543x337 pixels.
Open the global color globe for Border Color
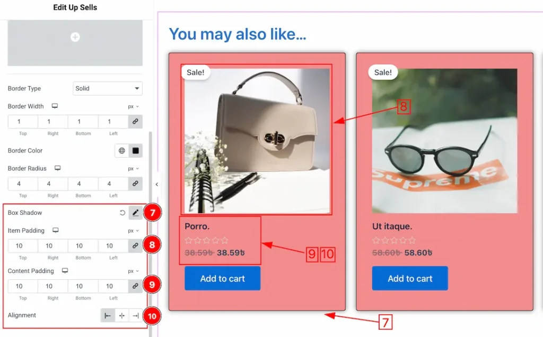[x=122, y=151]
